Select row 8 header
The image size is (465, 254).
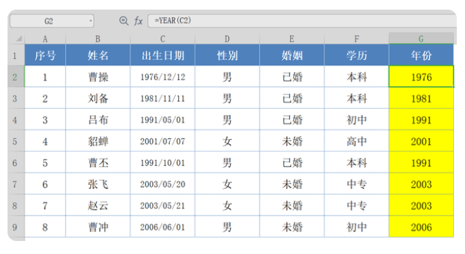[x=16, y=205]
